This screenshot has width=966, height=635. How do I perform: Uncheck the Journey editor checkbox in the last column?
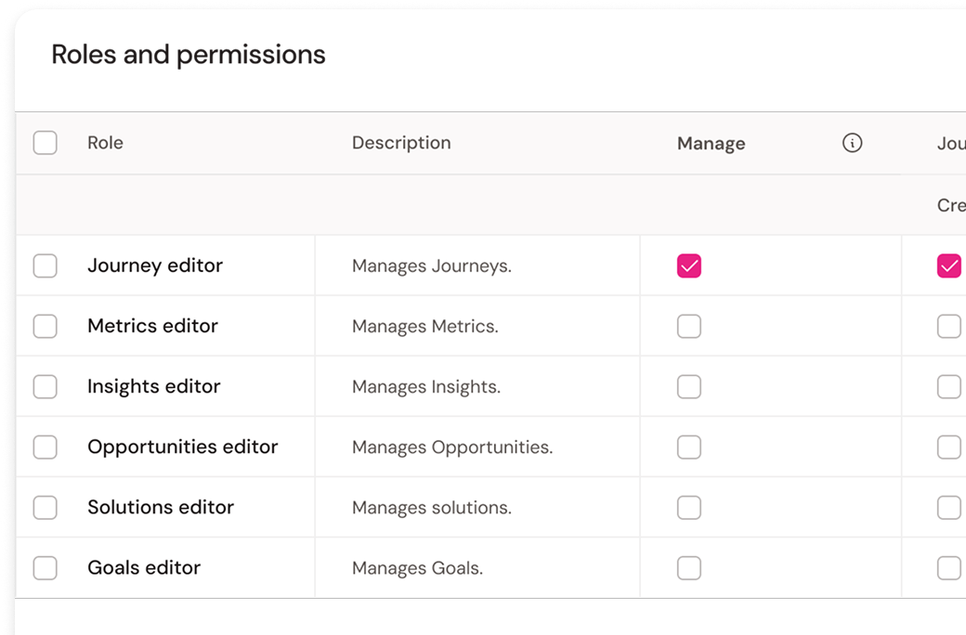coord(948,266)
